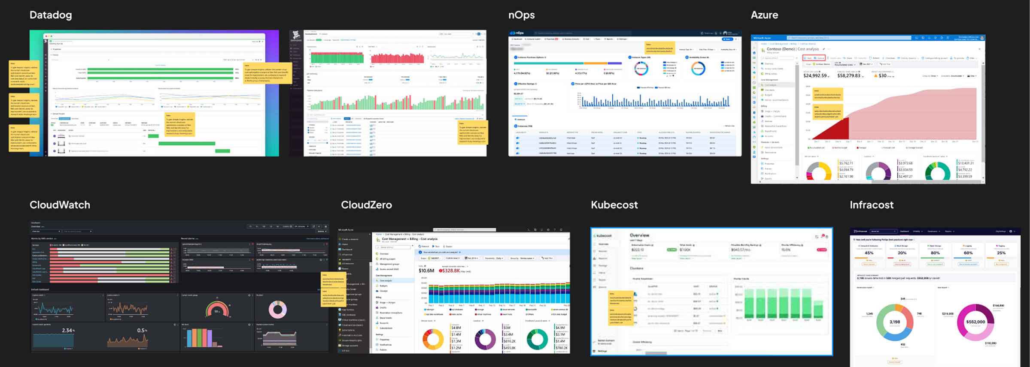This screenshot has width=1030, height=367.
Task: Select the Kubecost section heading
Action: point(614,205)
